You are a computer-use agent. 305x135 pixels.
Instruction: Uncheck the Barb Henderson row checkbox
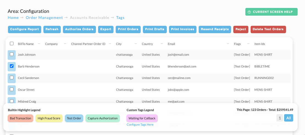(12, 66)
